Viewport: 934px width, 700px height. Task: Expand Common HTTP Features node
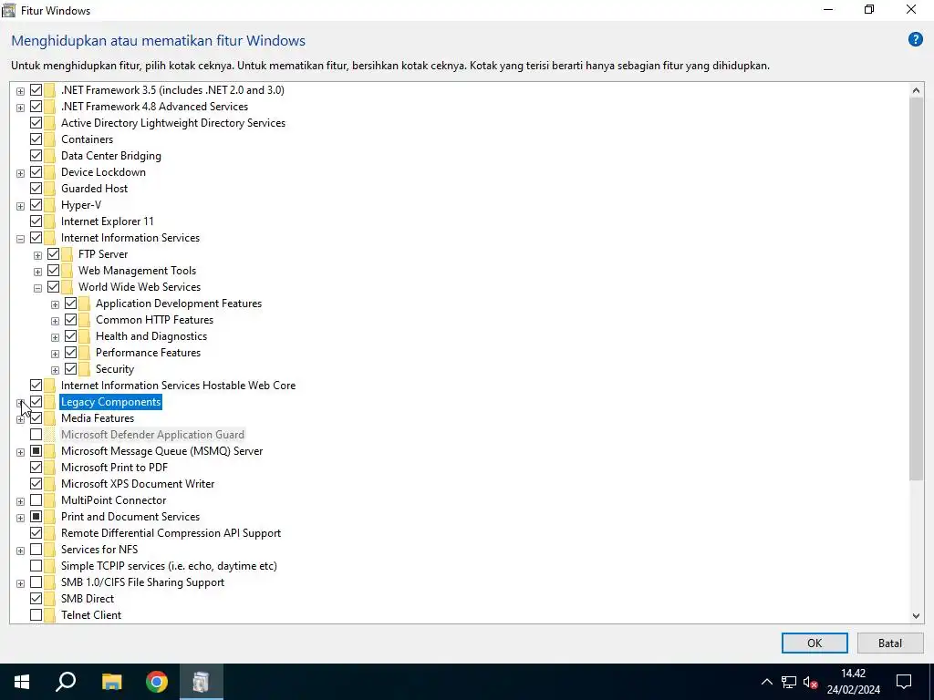pyautogui.click(x=55, y=321)
